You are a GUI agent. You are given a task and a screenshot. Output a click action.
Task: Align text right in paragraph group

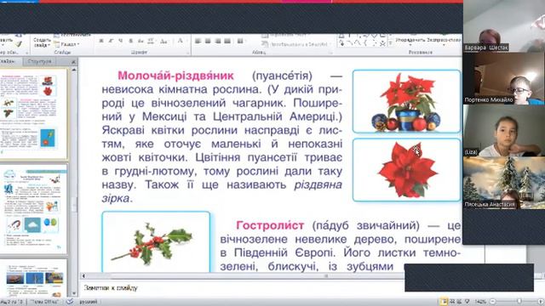pyautogui.click(x=218, y=41)
